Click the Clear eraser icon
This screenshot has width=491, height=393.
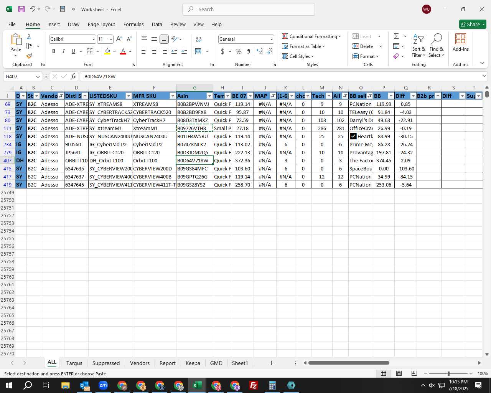pyautogui.click(x=396, y=56)
